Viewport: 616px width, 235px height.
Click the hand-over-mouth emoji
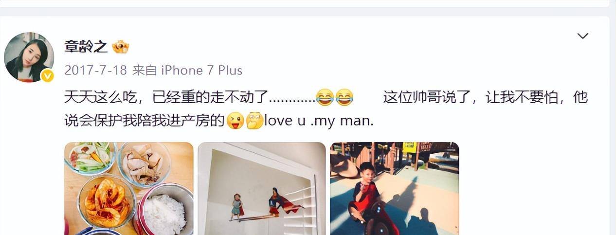point(254,121)
